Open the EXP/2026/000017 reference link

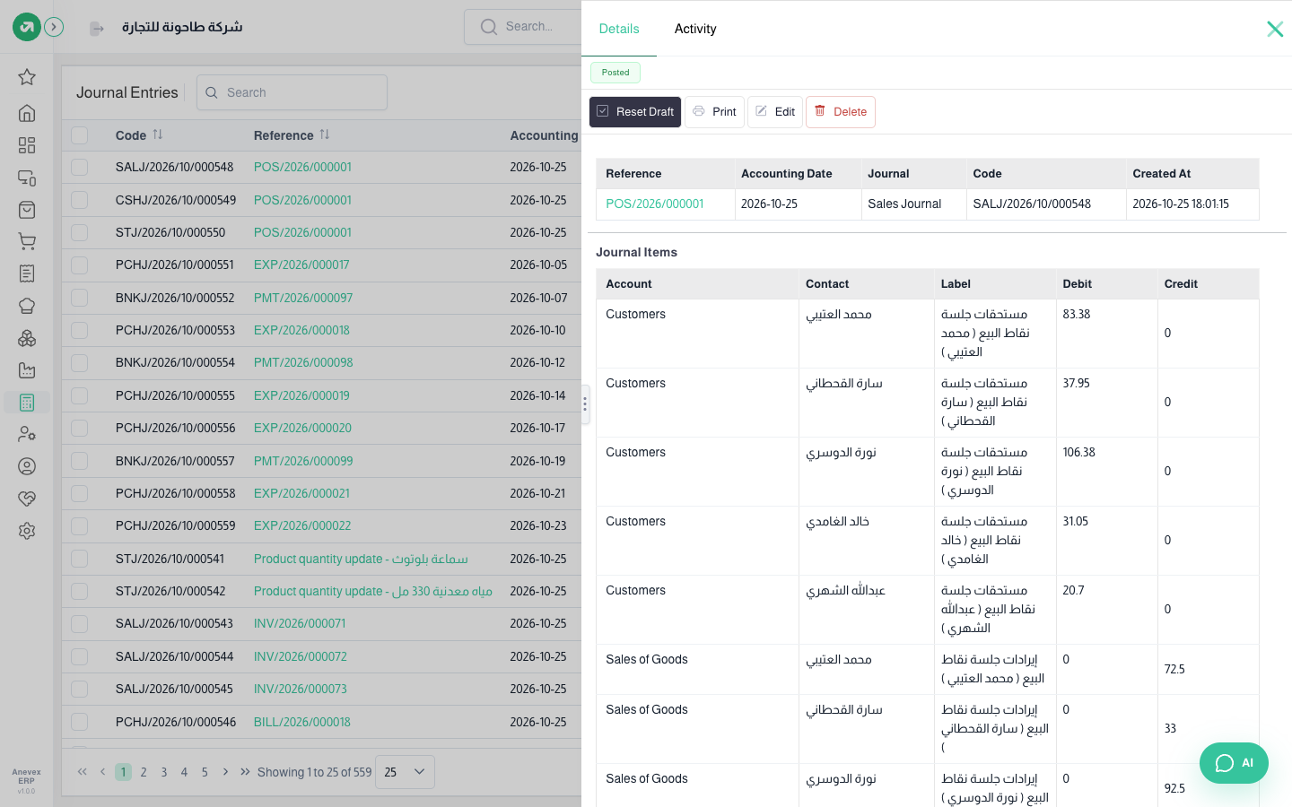click(301, 265)
